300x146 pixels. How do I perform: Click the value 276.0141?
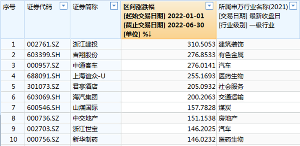point(201,66)
